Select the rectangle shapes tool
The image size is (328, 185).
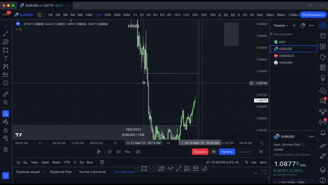click(6, 50)
